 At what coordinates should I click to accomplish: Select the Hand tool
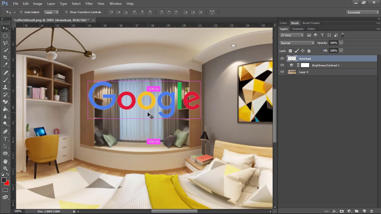(5, 161)
